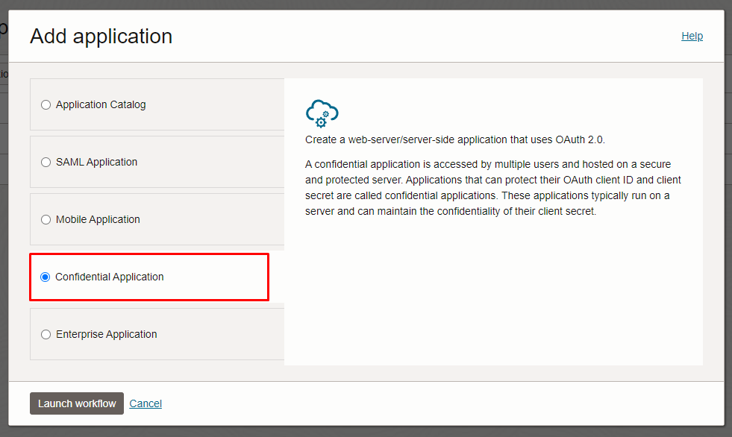Screen dimensions: 732x437
Task: Click the Application Catalog label text
Action: (x=101, y=104)
